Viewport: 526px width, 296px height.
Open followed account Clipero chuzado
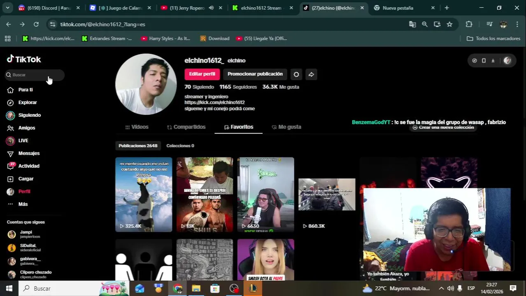click(30, 274)
